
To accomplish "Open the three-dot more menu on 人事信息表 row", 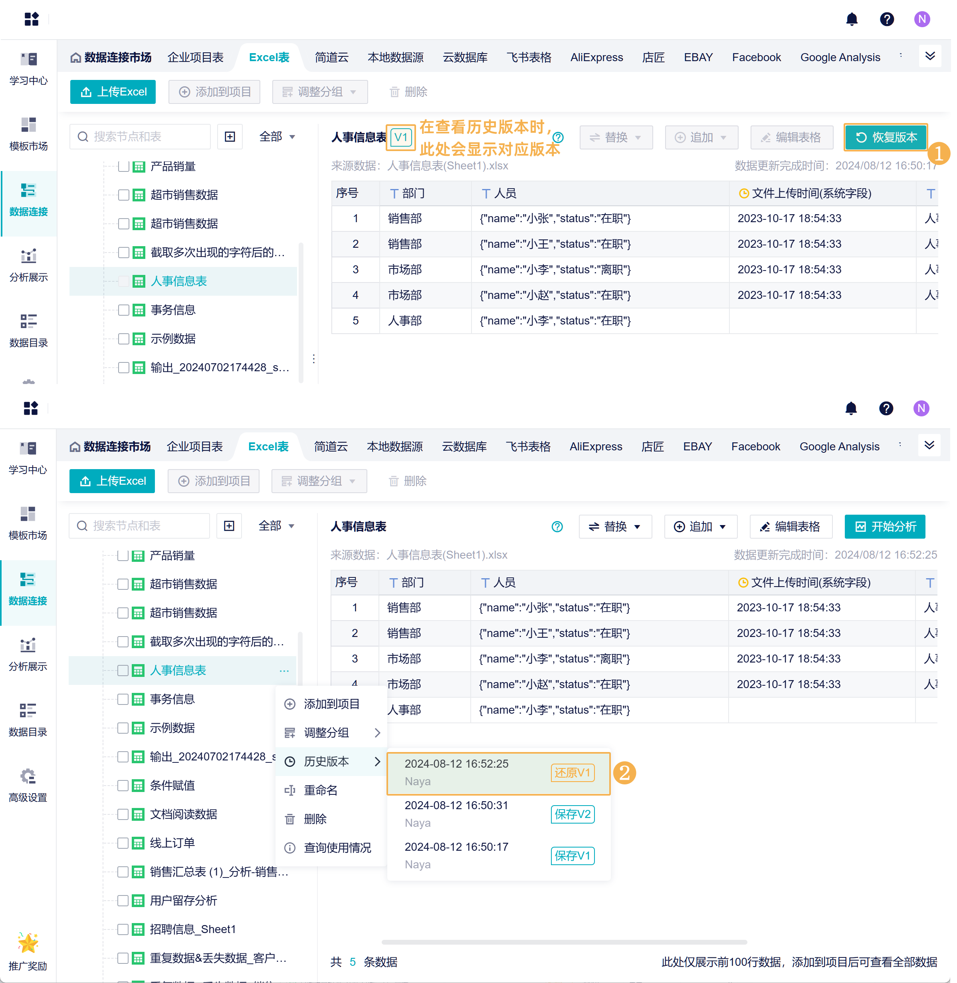I will click(284, 671).
